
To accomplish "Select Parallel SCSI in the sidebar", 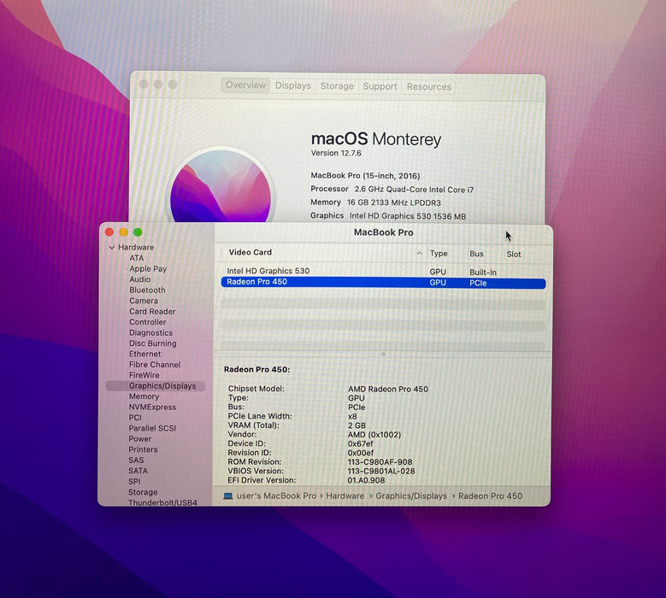I will click(x=152, y=428).
